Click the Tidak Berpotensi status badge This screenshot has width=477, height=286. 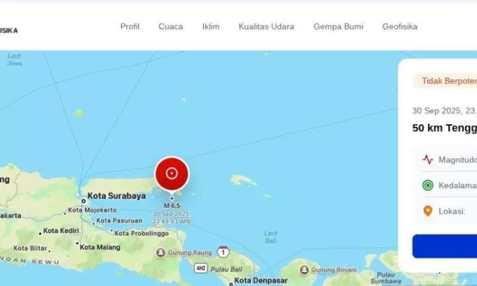[x=445, y=81]
